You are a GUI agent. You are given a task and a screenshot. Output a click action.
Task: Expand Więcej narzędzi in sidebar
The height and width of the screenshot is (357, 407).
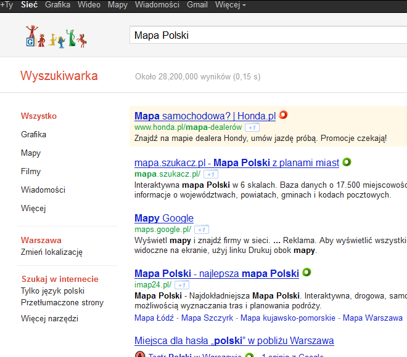[x=49, y=319]
